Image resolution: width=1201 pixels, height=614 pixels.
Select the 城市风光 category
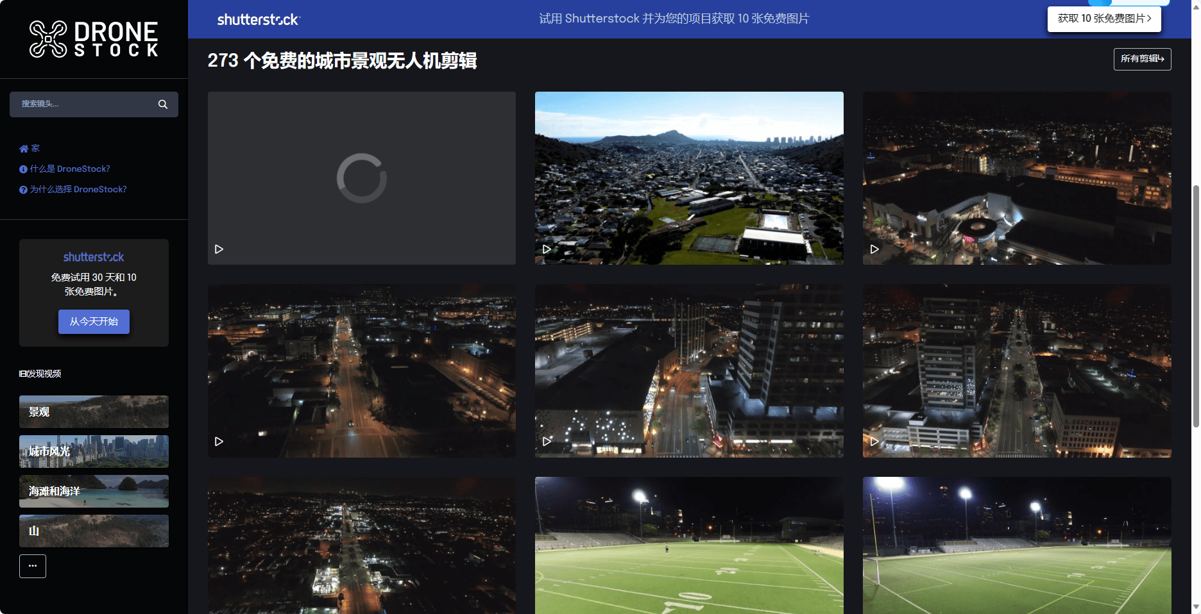click(x=94, y=452)
